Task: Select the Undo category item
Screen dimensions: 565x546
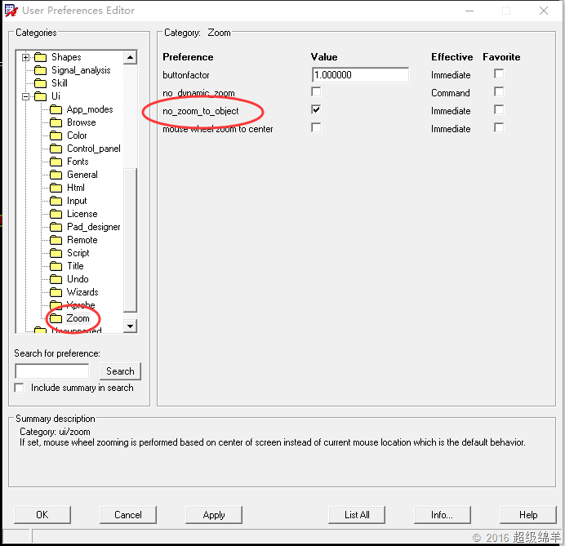Action: click(x=78, y=279)
